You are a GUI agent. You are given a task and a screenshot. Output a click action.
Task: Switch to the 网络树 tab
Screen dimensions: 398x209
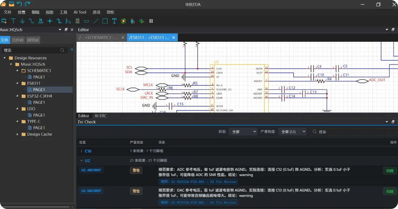tap(33, 40)
